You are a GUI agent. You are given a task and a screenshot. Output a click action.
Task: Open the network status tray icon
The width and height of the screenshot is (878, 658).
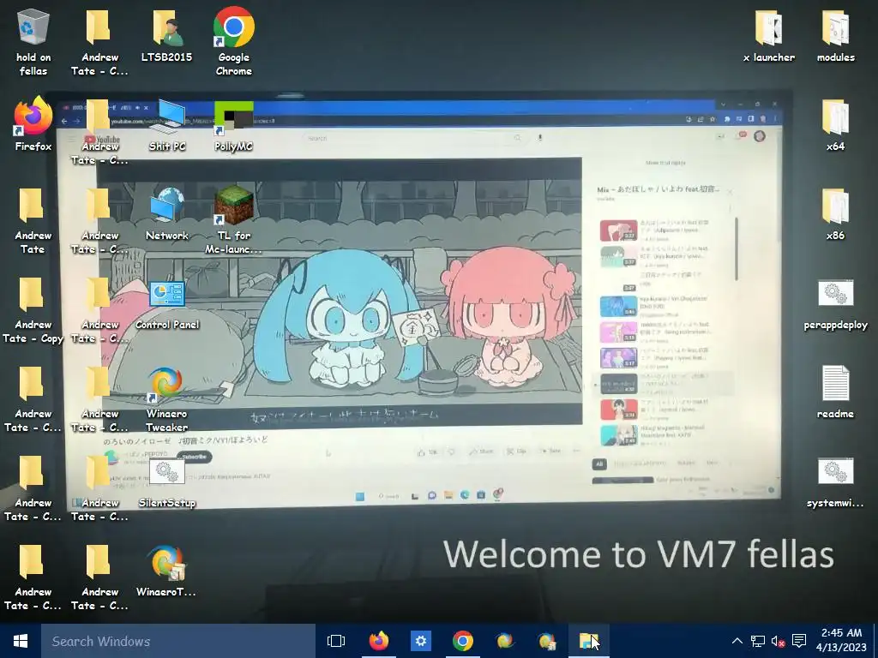(x=758, y=641)
